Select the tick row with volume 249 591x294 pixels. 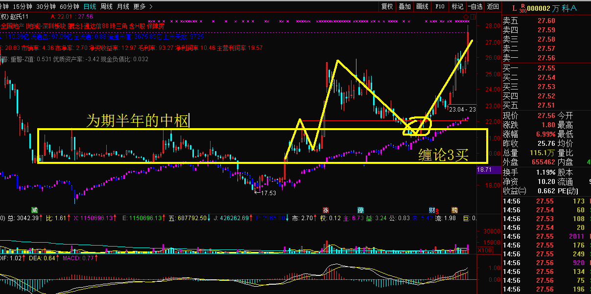(x=547, y=254)
